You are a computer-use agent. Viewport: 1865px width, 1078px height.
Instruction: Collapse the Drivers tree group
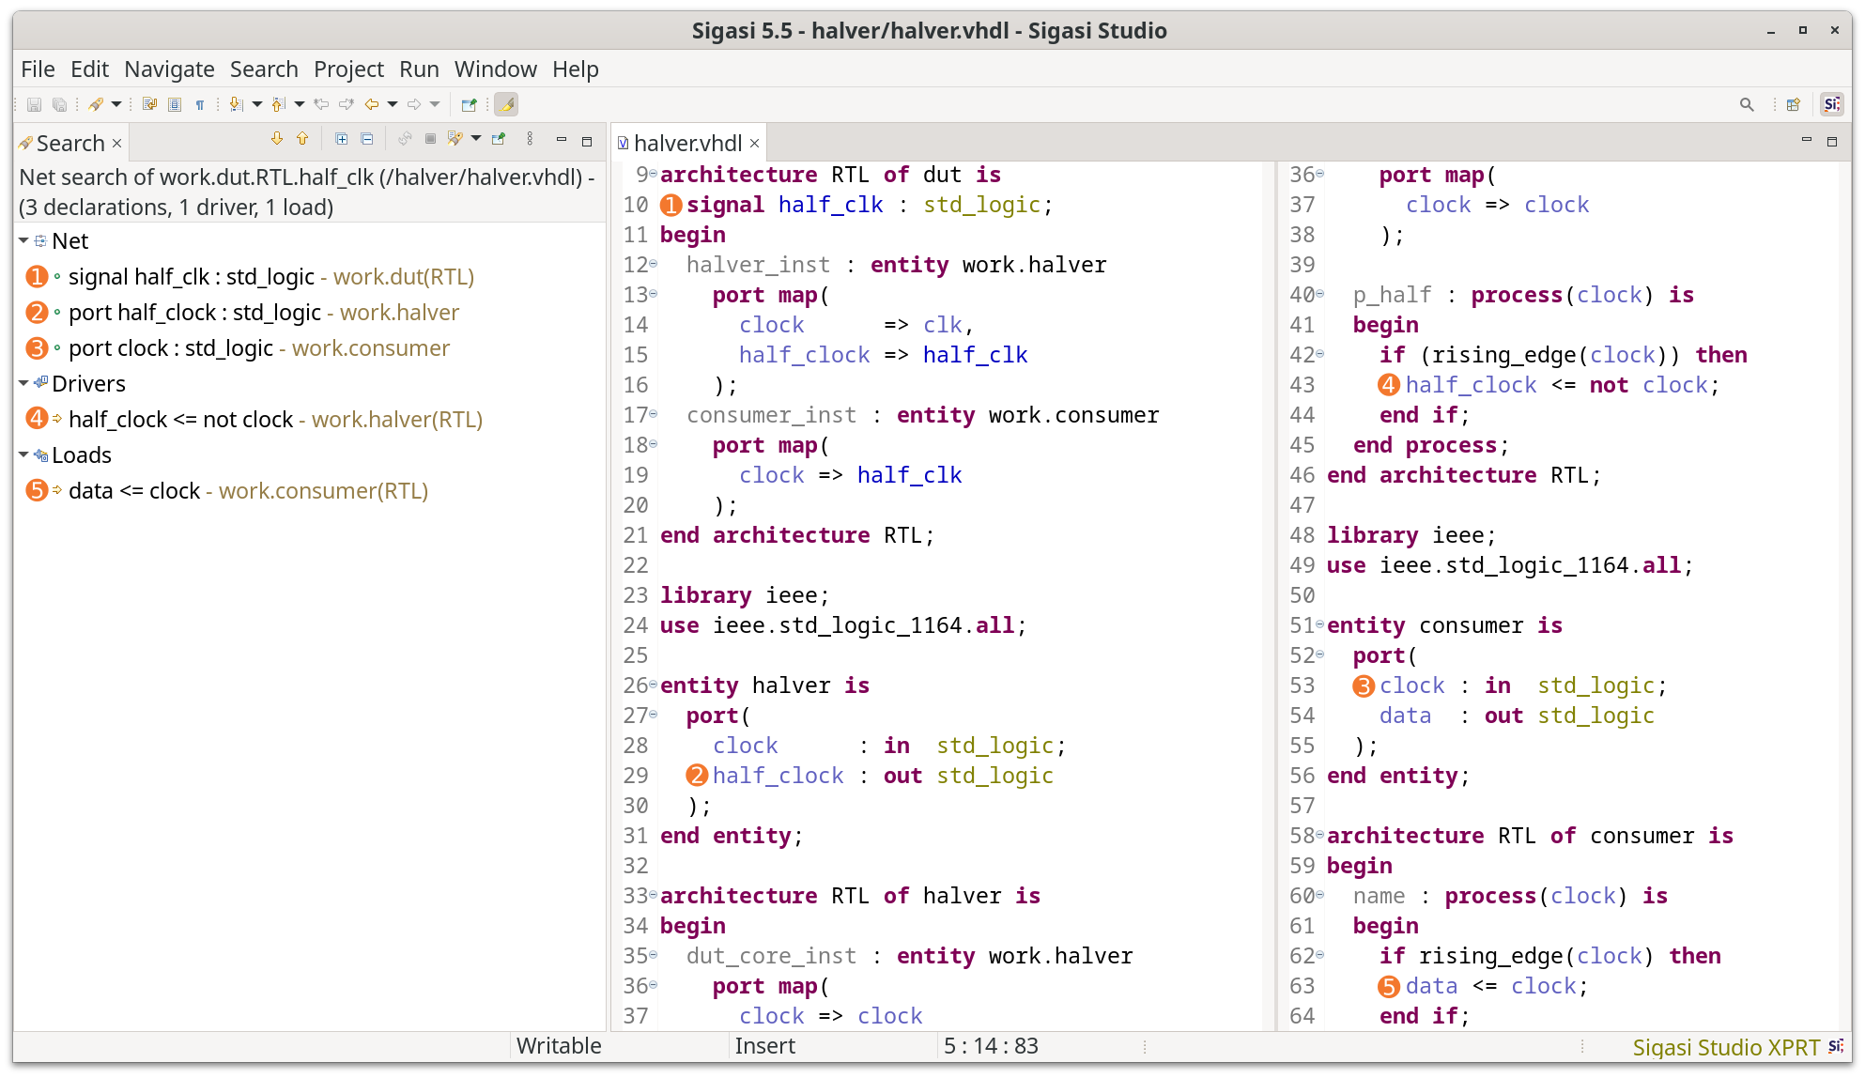click(23, 384)
